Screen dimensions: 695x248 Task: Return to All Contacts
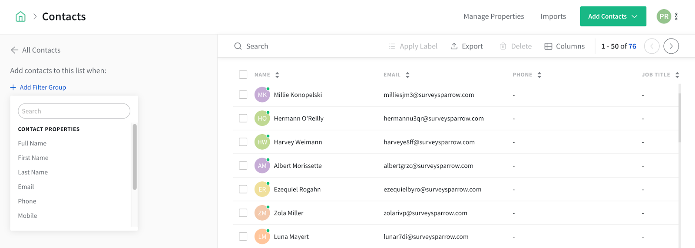41,50
